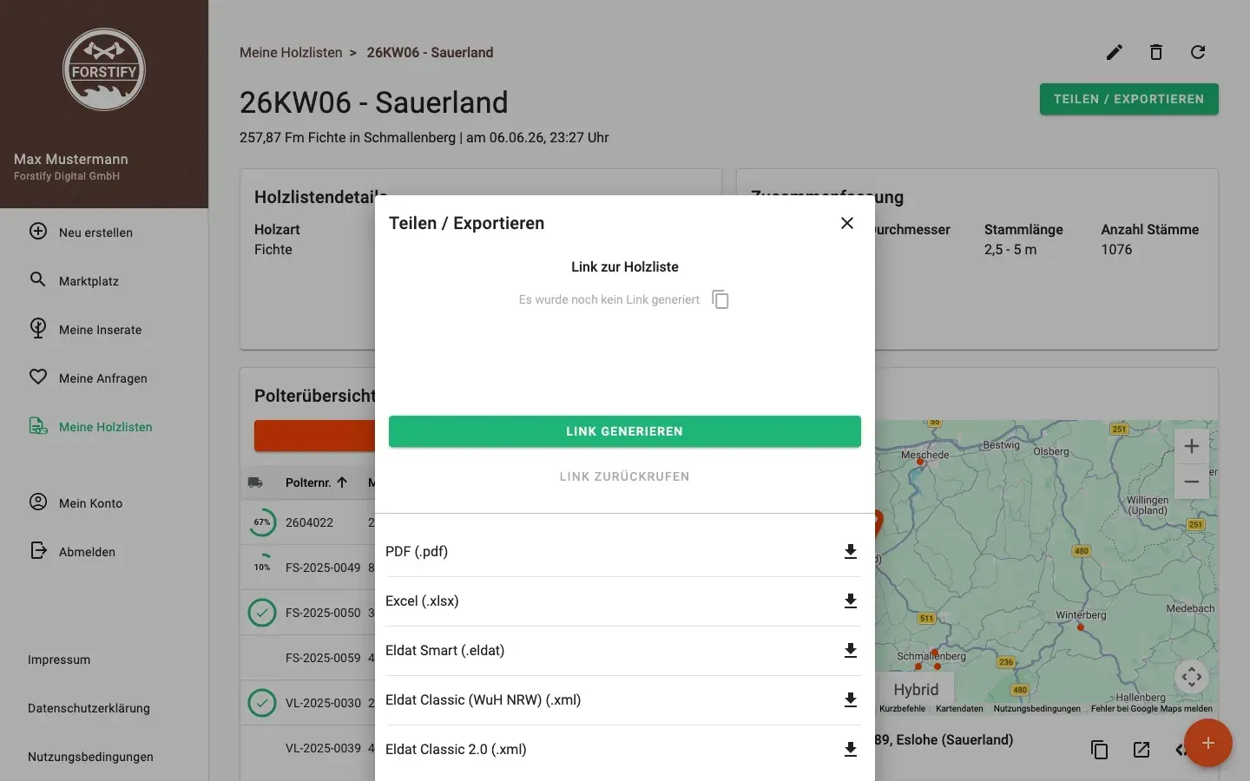
Task: Click green checkmark for FS-2025-0050
Action: pos(262,613)
